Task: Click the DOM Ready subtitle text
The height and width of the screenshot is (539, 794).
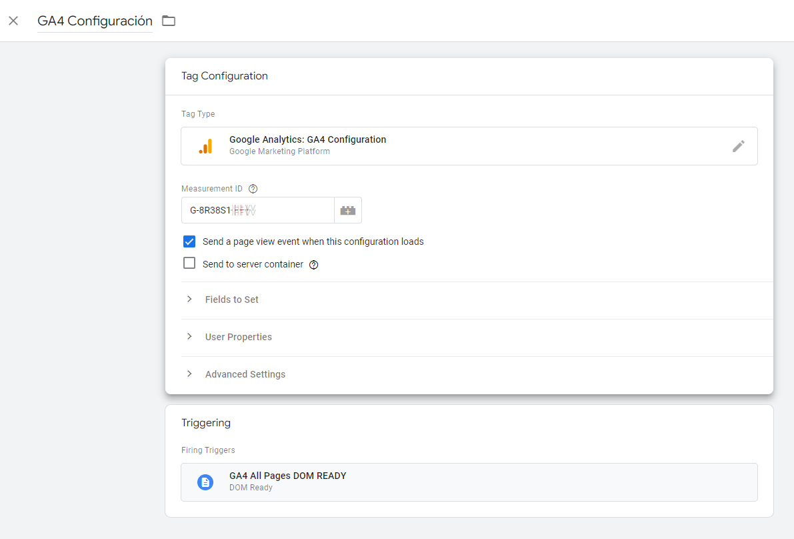Action: [251, 488]
